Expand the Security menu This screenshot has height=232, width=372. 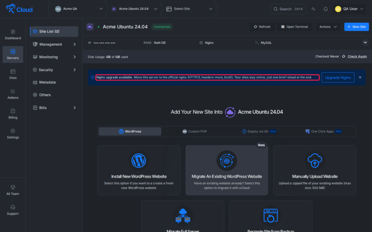[54, 70]
